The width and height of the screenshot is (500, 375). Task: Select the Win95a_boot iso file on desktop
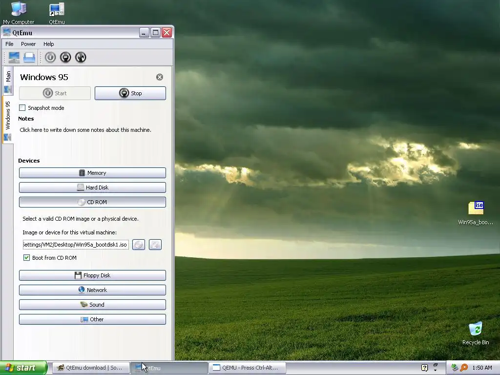pyautogui.click(x=476, y=213)
